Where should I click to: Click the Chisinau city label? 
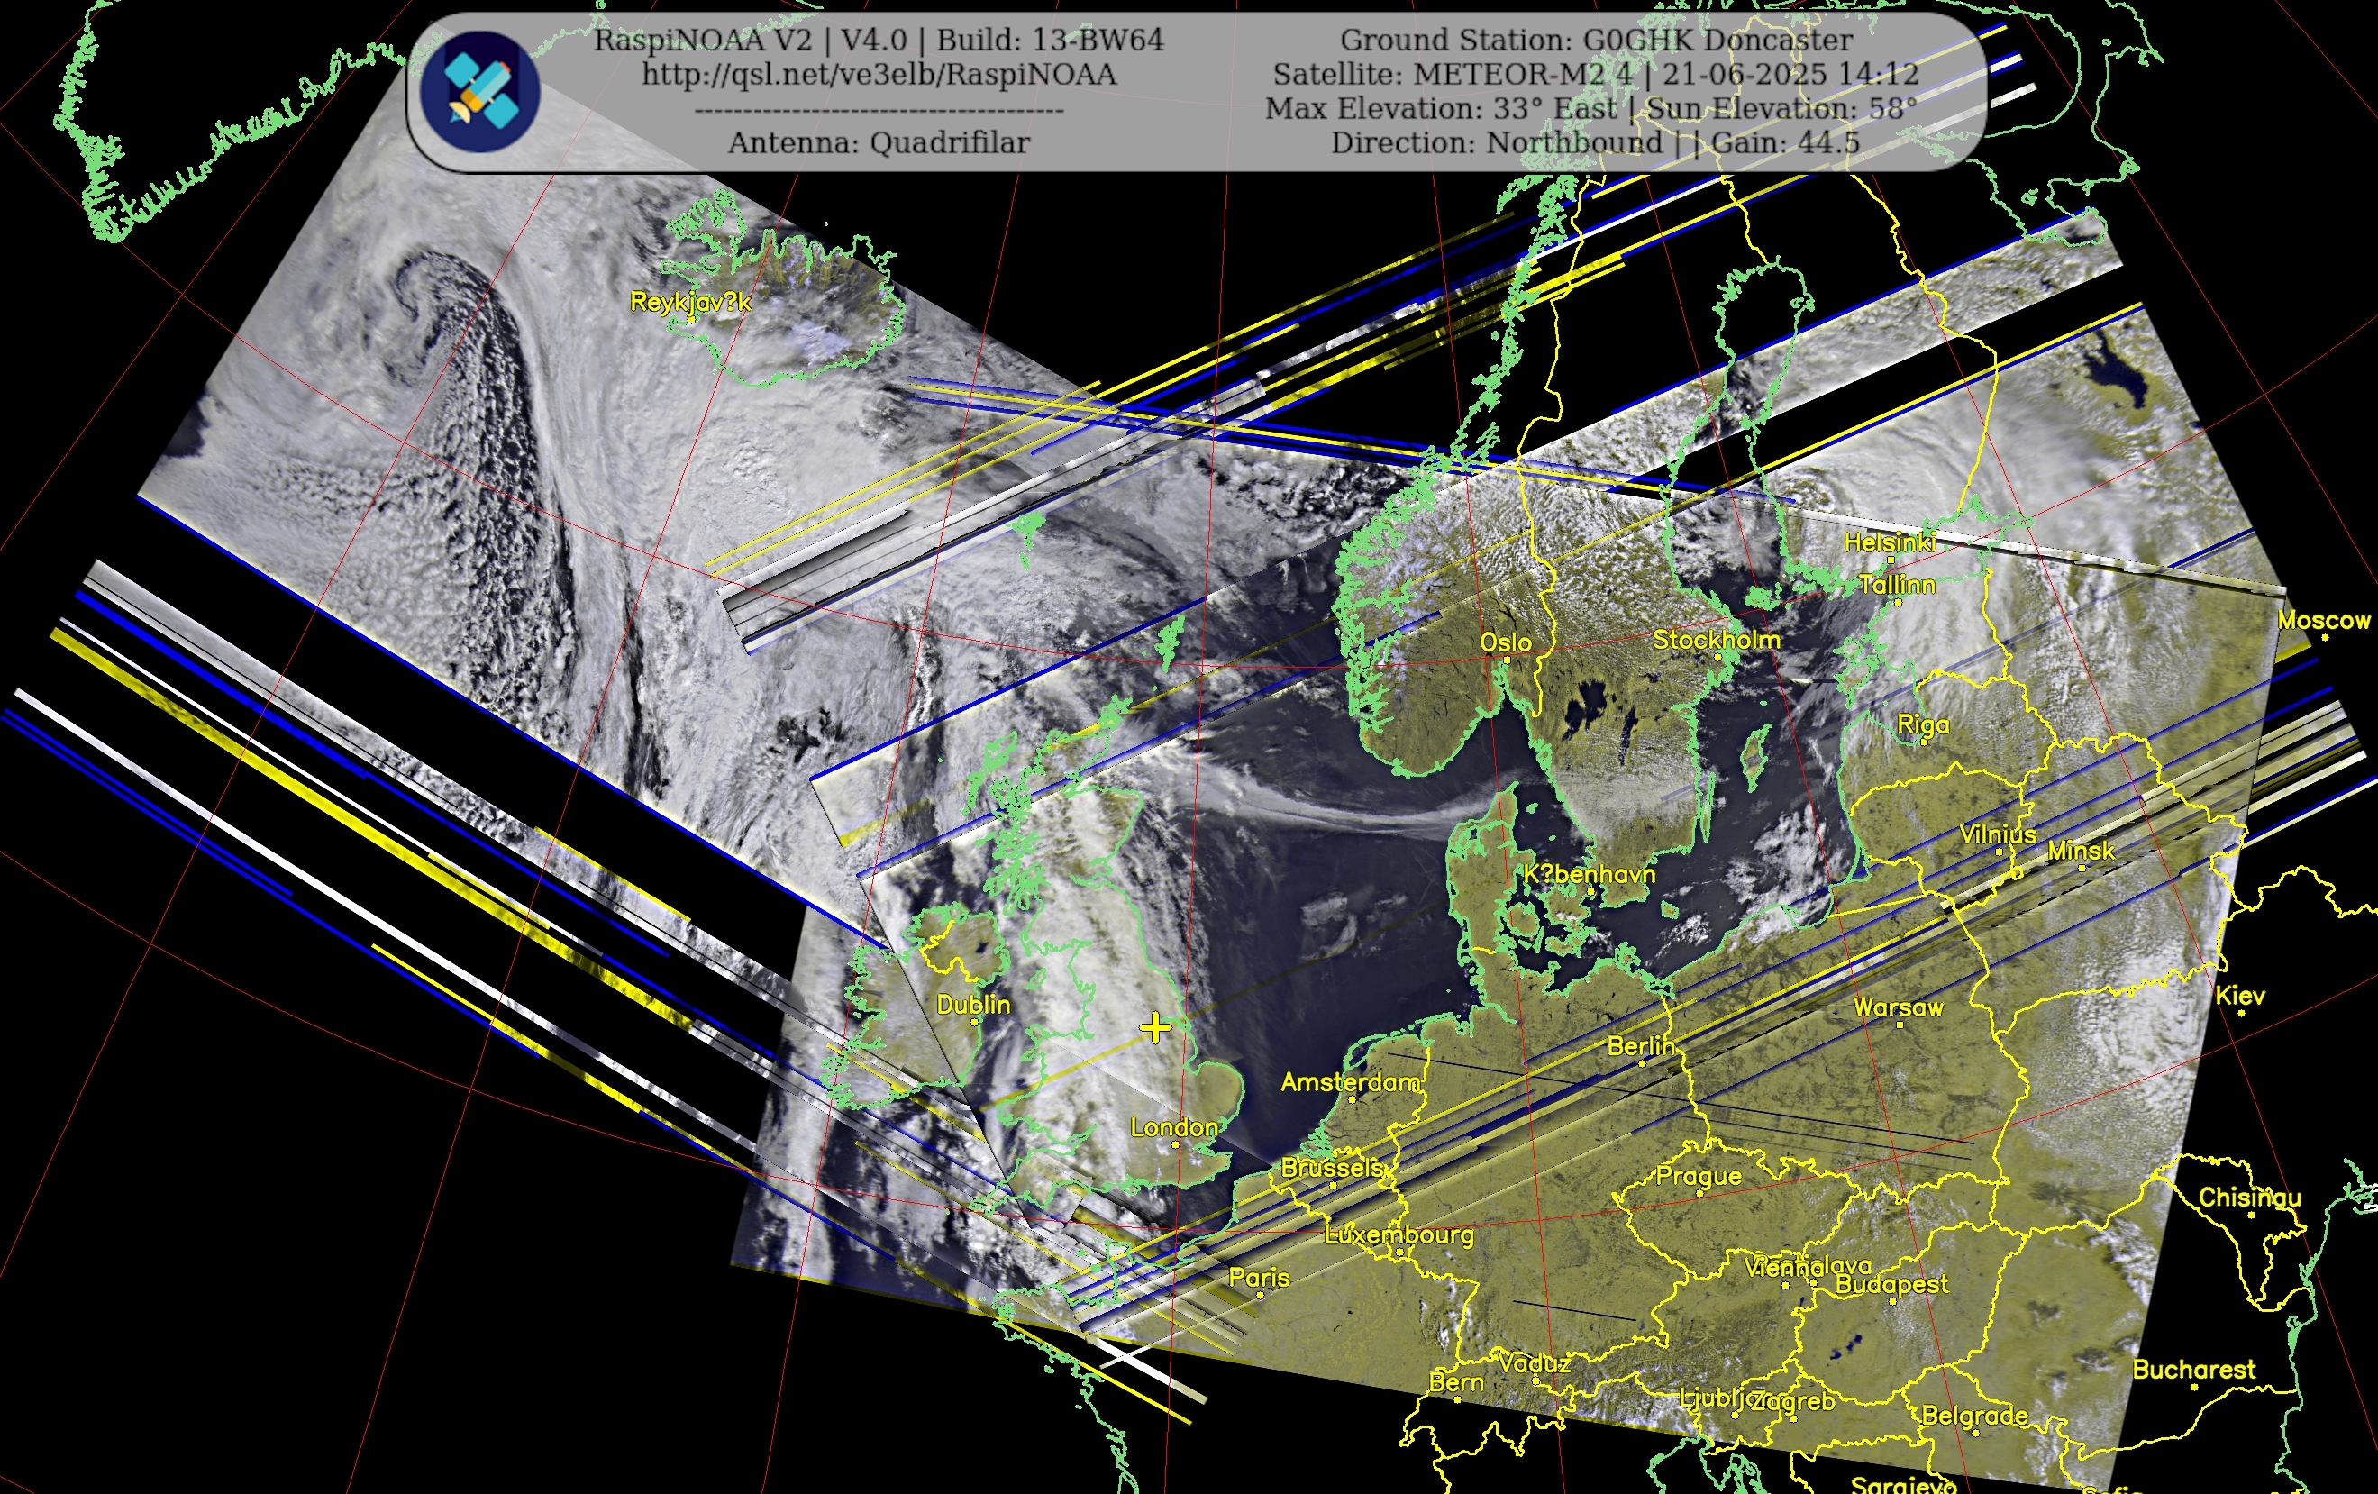click(2250, 1197)
